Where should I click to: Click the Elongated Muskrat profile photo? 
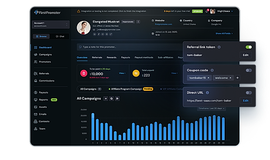(x=83, y=28)
